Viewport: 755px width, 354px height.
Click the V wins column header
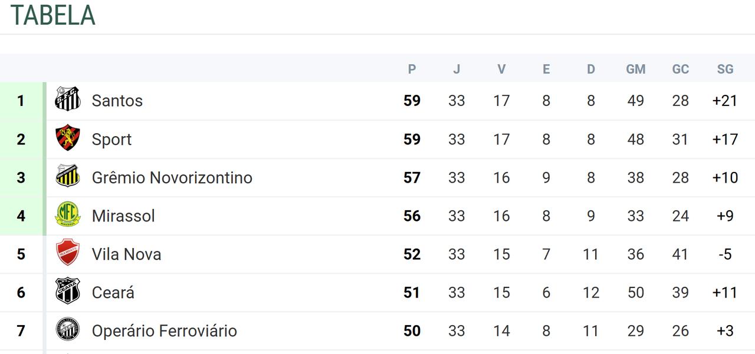(501, 70)
